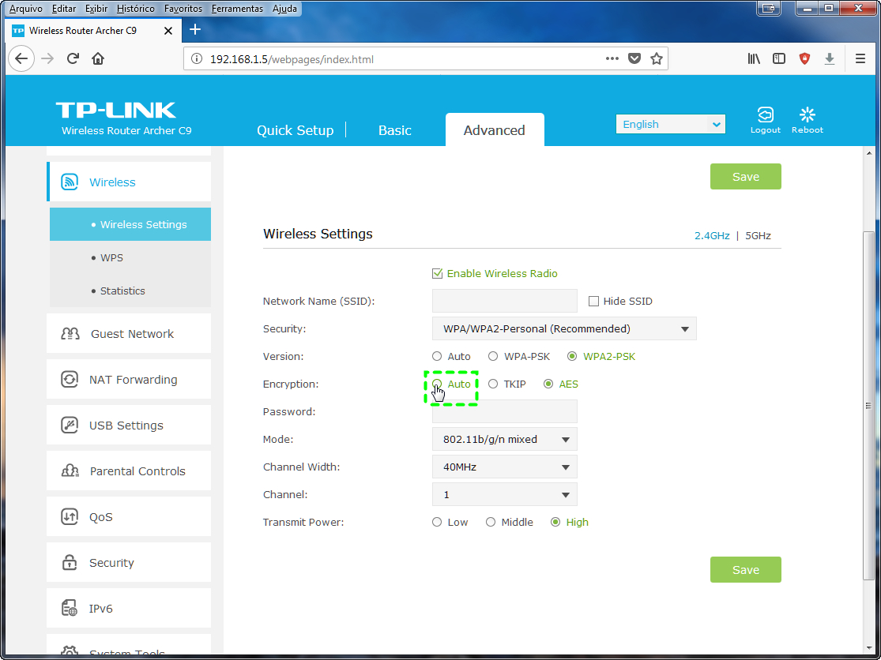Open the page actions three-dots menu
Viewport: 881px width, 660px height.
click(x=612, y=59)
